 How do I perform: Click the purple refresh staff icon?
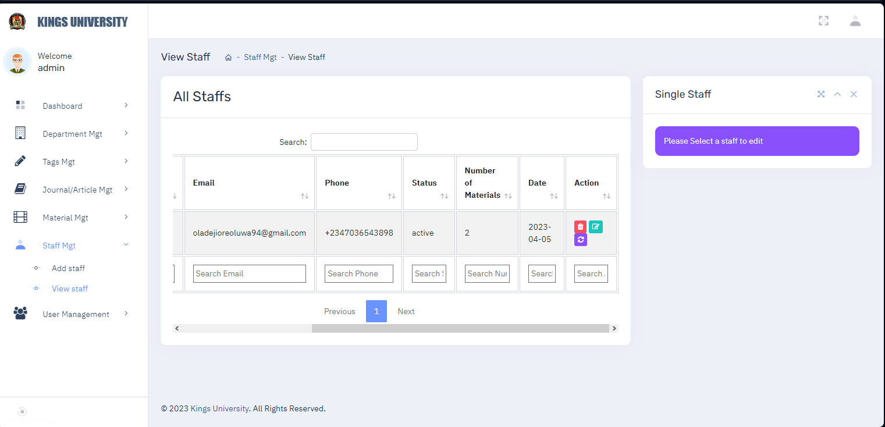(580, 240)
